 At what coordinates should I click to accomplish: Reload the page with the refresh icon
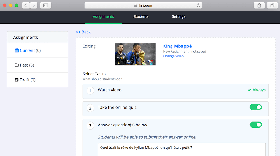pyautogui.click(x=199, y=5)
